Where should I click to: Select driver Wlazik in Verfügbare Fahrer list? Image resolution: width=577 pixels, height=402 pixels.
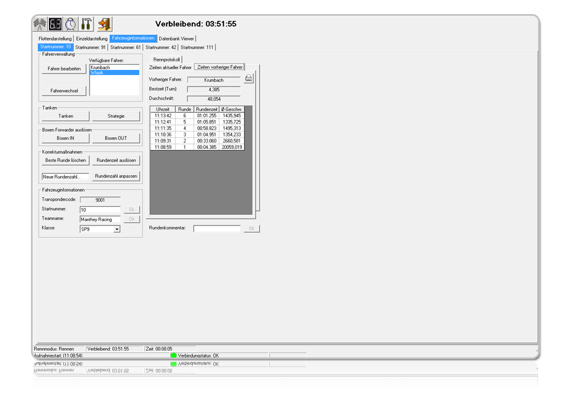tap(114, 73)
